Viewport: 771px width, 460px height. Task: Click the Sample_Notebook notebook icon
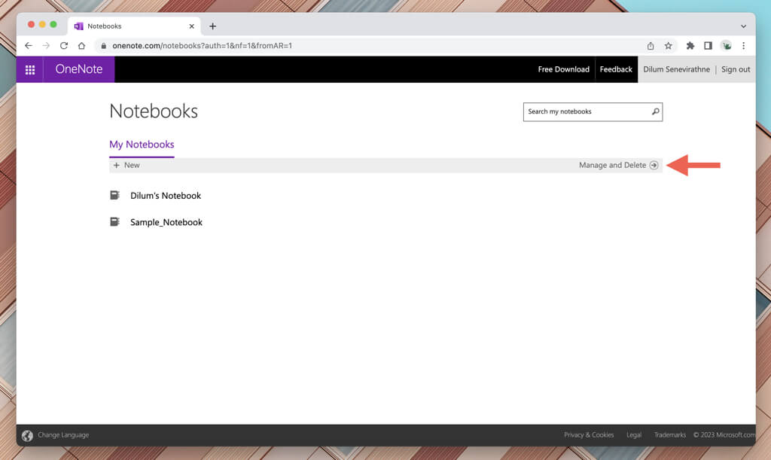[x=114, y=222]
